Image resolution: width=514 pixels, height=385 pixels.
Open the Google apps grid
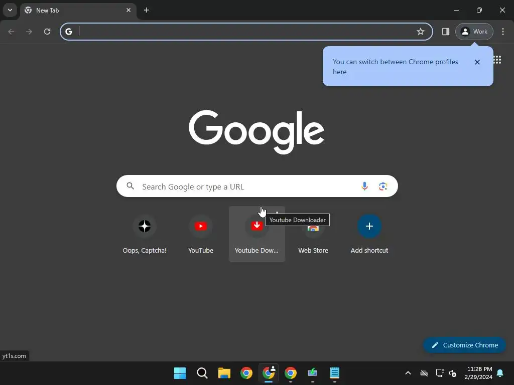pyautogui.click(x=497, y=60)
